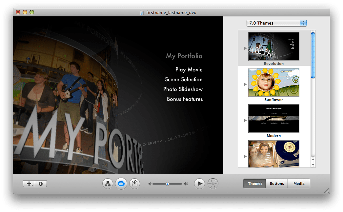
Task: Open the Inspector with the info icon
Action: pos(41,183)
